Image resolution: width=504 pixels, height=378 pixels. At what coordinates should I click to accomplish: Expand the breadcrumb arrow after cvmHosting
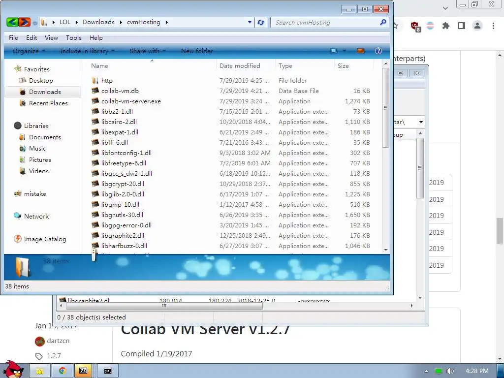[x=166, y=22]
